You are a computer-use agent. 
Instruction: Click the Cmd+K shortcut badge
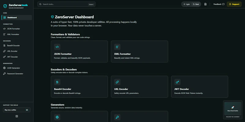click(91, 5)
